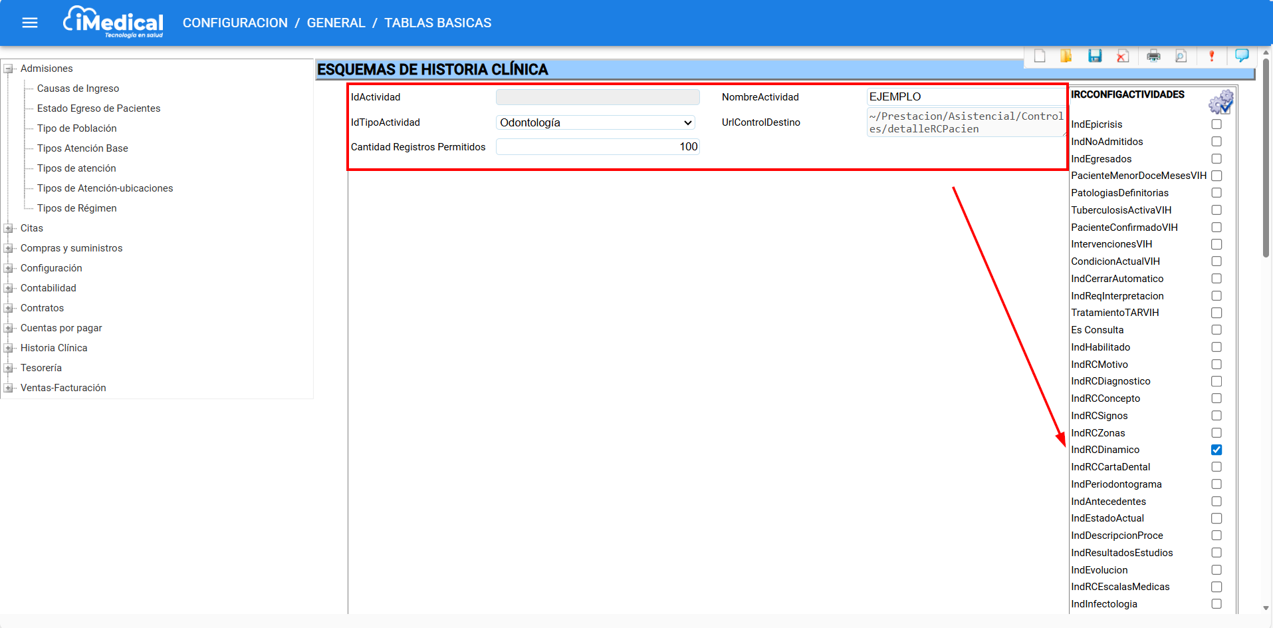
Task: Enable the IndEpicrisis checkbox
Action: click(1216, 124)
